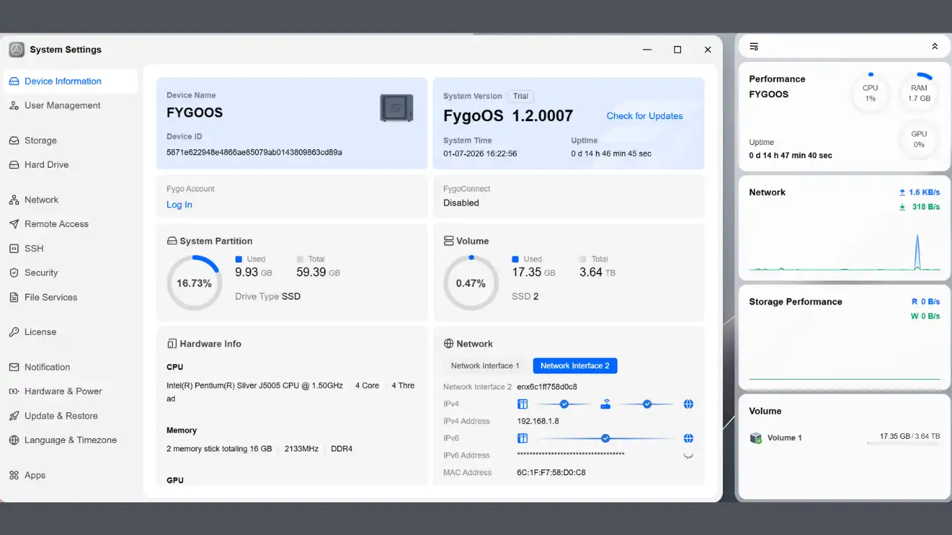Click the GPU 0% gauge

pos(919,139)
